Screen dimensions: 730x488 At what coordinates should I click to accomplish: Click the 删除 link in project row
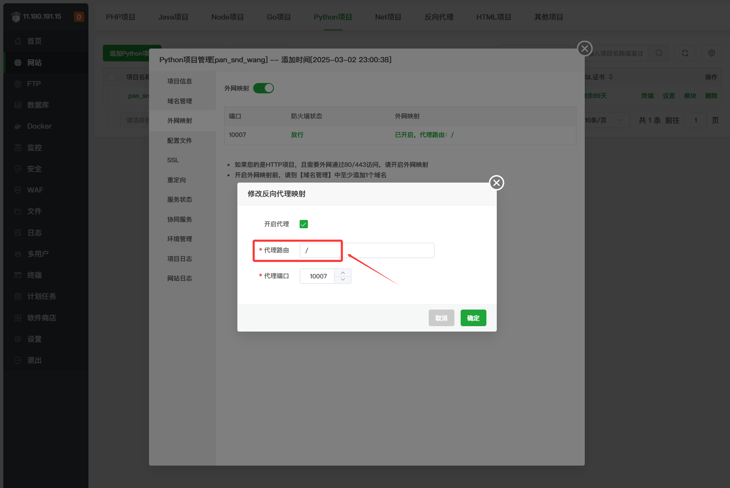point(711,96)
